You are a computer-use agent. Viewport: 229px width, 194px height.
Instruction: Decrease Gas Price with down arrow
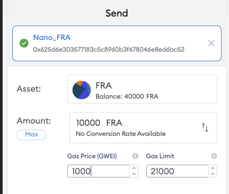point(134,174)
